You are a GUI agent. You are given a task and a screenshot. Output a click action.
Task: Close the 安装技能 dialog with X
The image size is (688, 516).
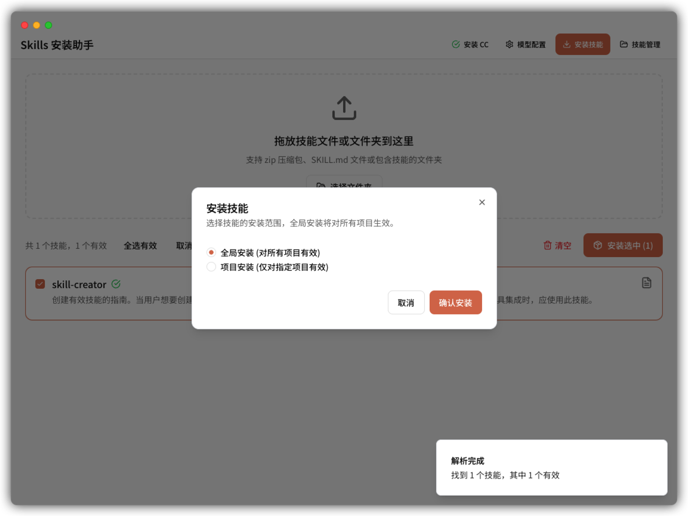[482, 202]
